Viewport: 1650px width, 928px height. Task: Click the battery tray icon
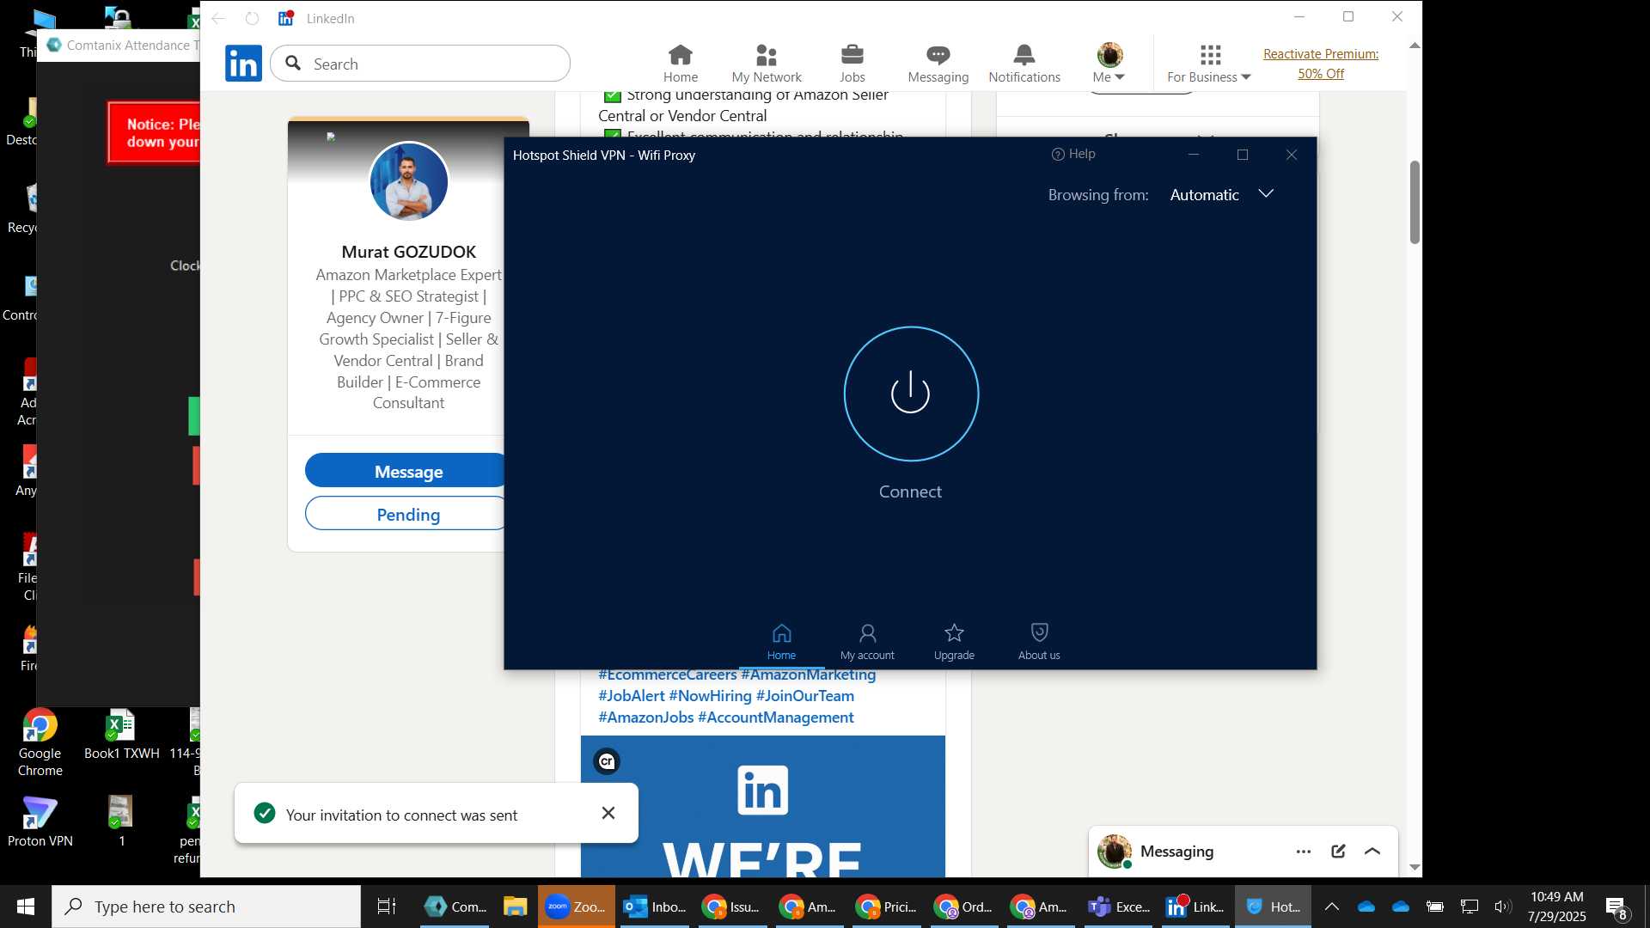1434,907
